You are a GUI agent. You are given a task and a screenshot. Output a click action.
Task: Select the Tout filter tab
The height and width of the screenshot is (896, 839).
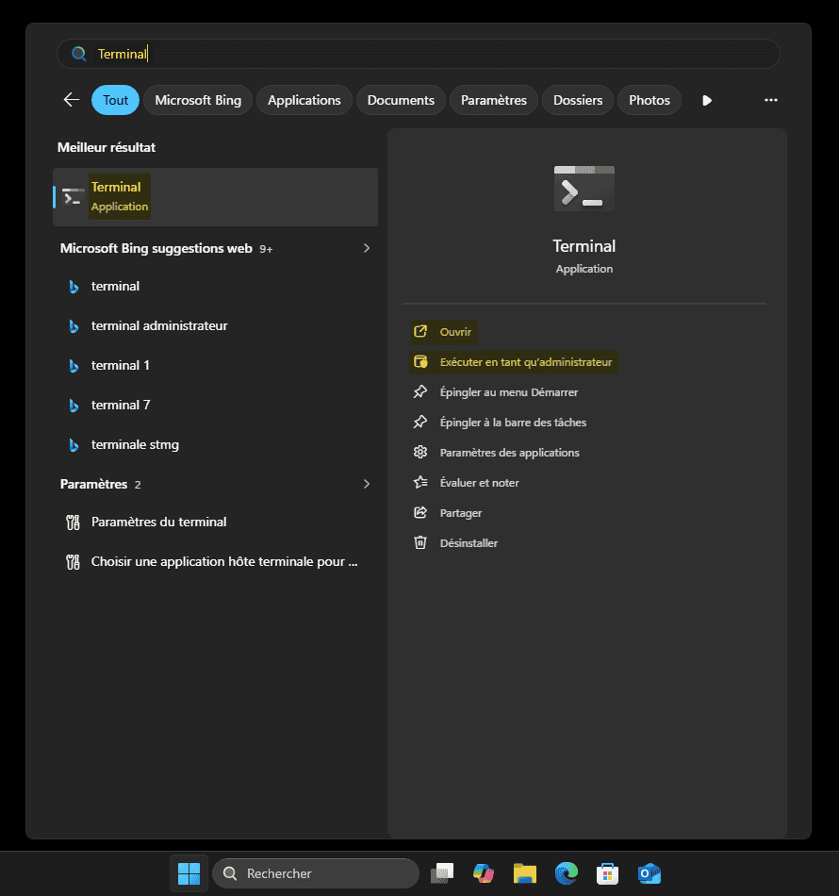point(115,100)
